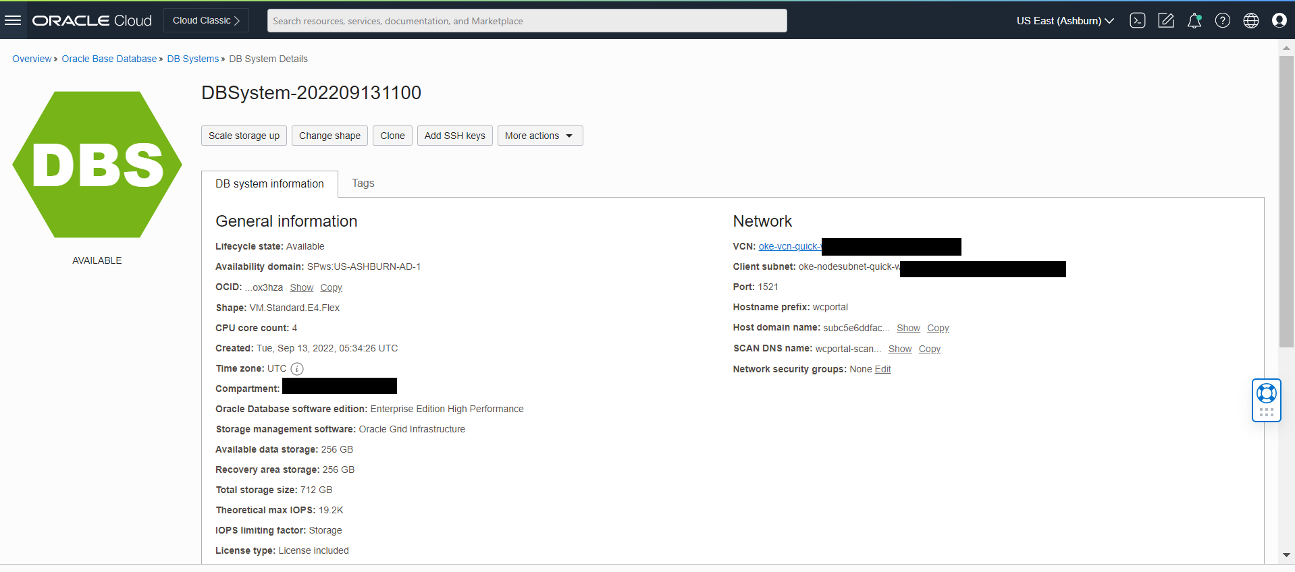The height and width of the screenshot is (572, 1295).
Task: Click the Recovery area storage 256 GB value
Action: pos(338,469)
